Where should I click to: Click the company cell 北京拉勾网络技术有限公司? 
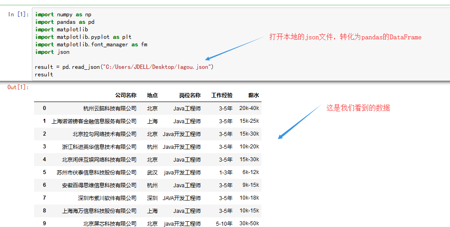104,134
